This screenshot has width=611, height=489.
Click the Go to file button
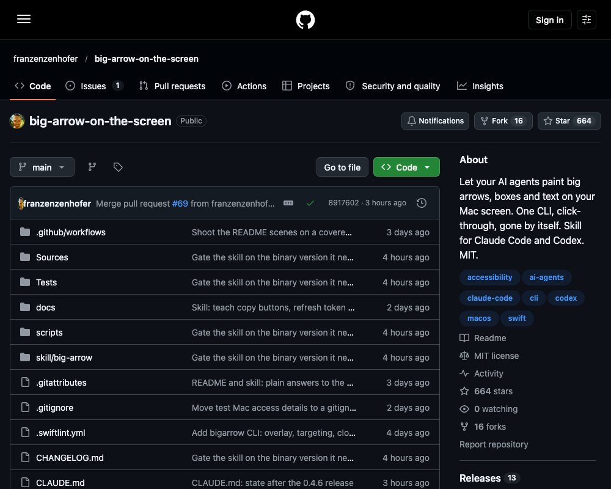pyautogui.click(x=342, y=167)
